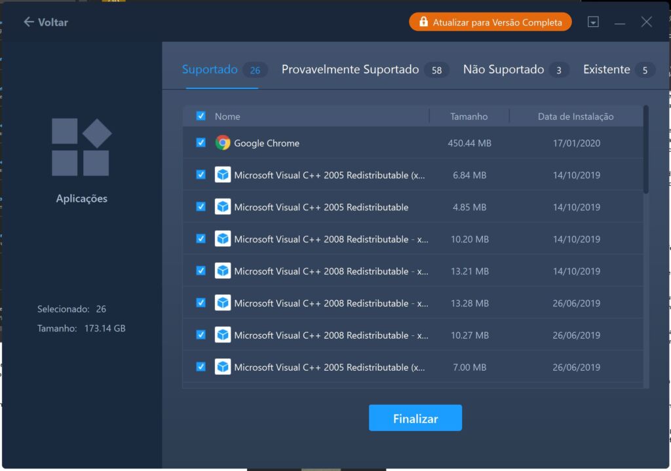Click the Microsoft Visual C++ 2005 Redistributable 4.85 MB name
Viewport: 671px width, 471px height.
(321, 207)
